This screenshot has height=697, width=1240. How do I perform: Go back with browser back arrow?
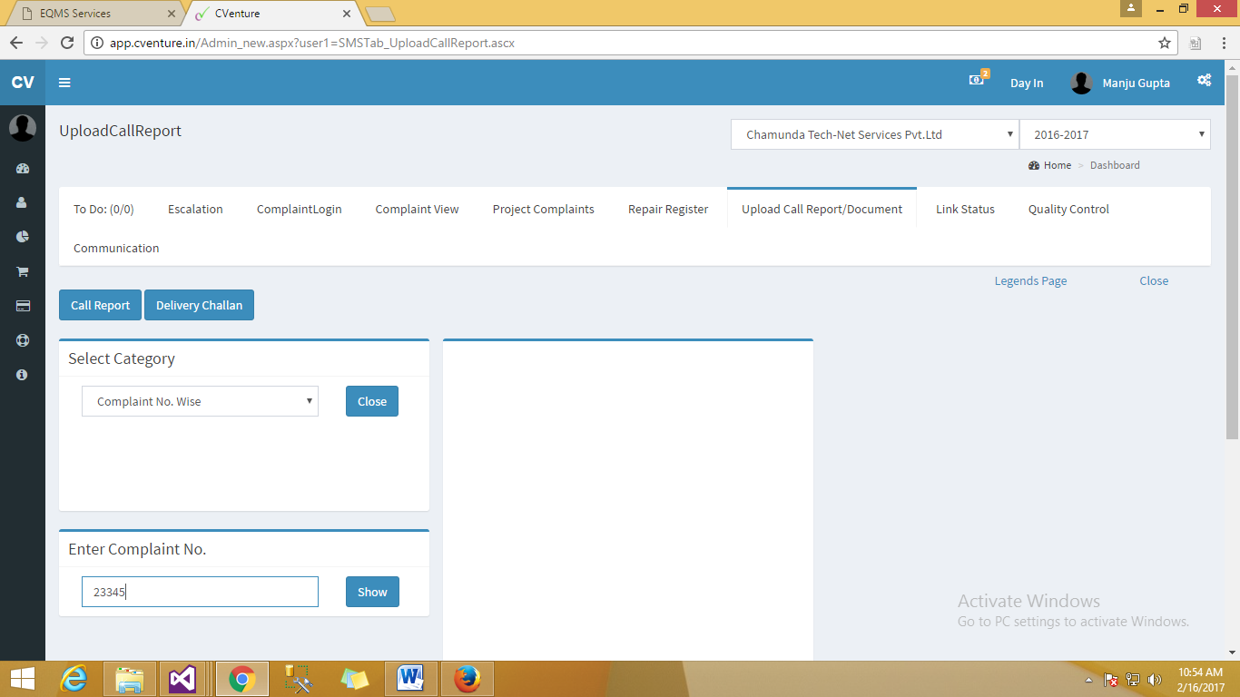click(15, 42)
